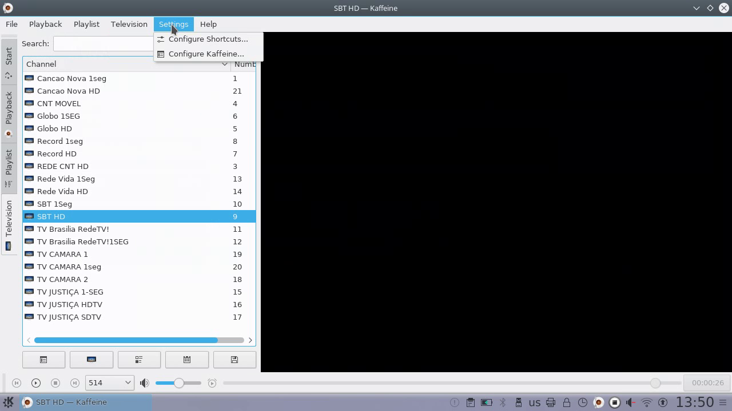Click into the channel Search field
Viewport: 732px width, 411px height.
click(x=103, y=44)
